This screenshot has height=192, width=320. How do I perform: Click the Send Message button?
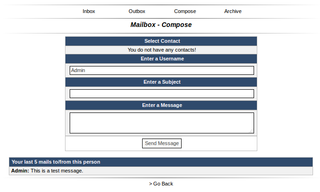pyautogui.click(x=162, y=143)
